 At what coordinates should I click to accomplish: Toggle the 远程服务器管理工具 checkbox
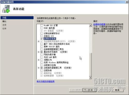pyautogui.click(x=42, y=68)
